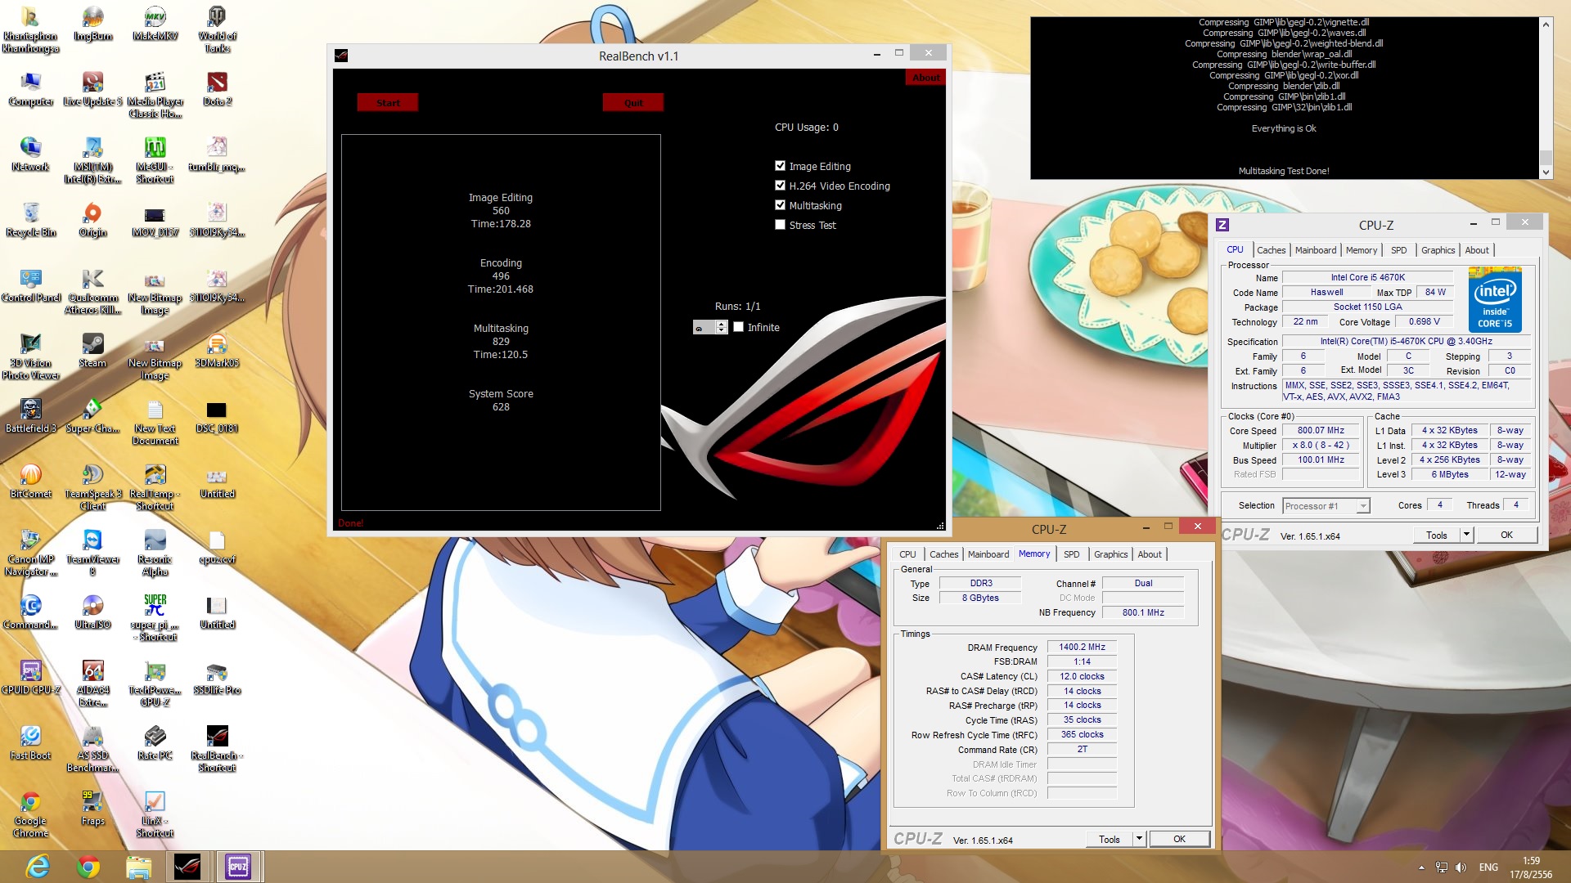
Task: Open the Tools dropdown arrow in the CPU-Z memory window
Action: (x=1138, y=839)
